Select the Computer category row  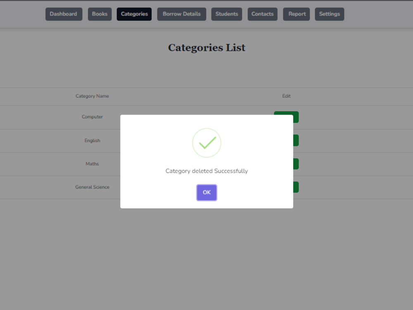click(x=92, y=117)
